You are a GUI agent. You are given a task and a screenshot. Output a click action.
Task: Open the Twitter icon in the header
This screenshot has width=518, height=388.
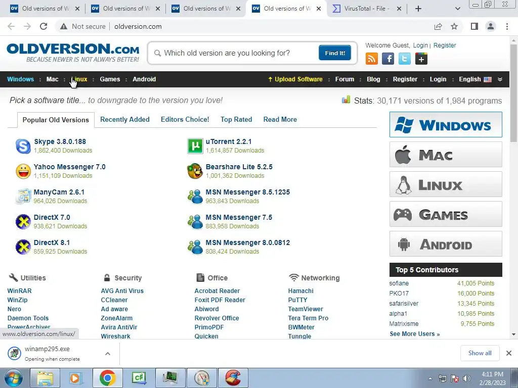click(x=404, y=59)
